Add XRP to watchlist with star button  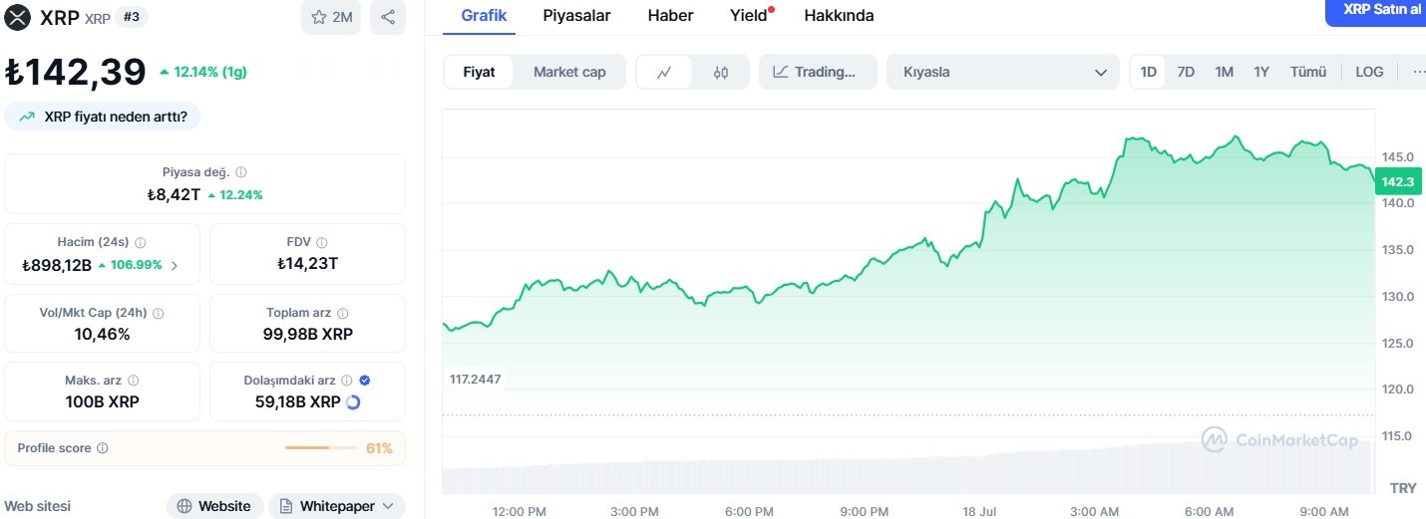332,17
